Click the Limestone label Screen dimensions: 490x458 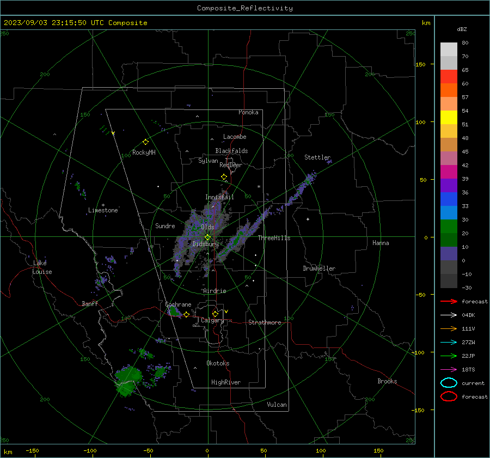[103, 210]
